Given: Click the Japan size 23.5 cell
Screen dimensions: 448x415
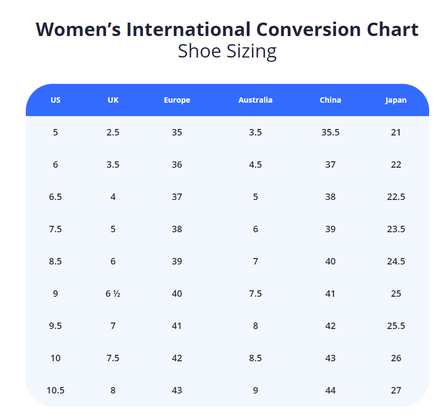Looking at the screenshot, I should (396, 229).
